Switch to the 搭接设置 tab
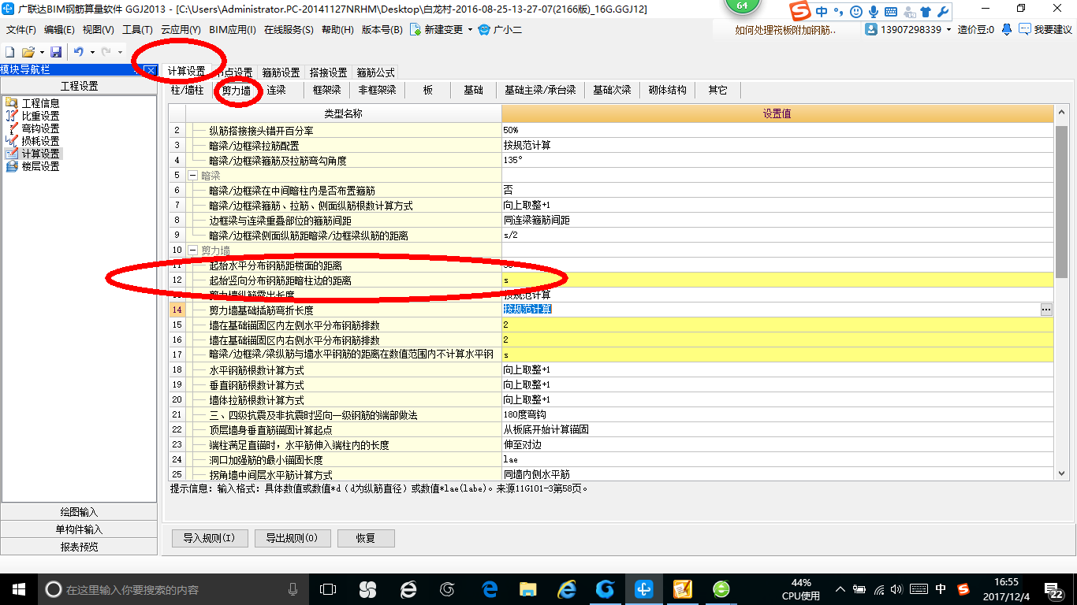 328,72
